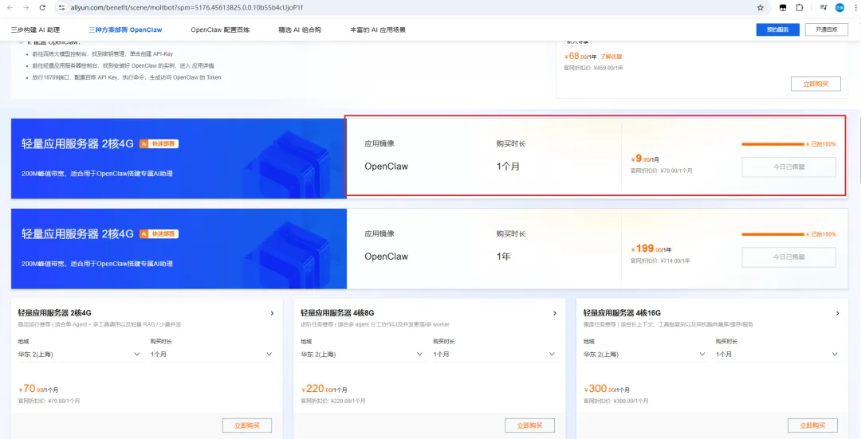Click 了解优惠 link next to ¥68 price
The width and height of the screenshot is (861, 439).
(611, 57)
